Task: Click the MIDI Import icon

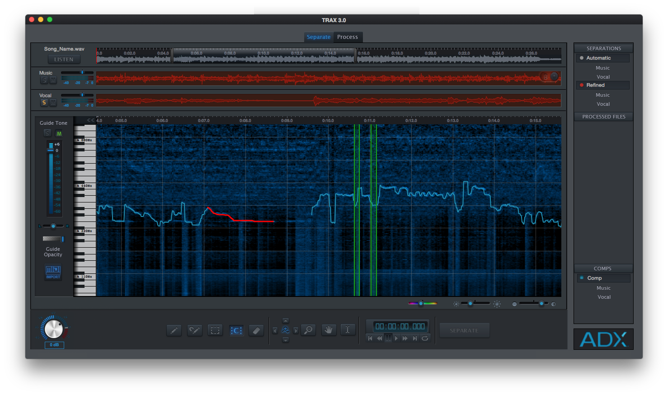Action: (53, 272)
